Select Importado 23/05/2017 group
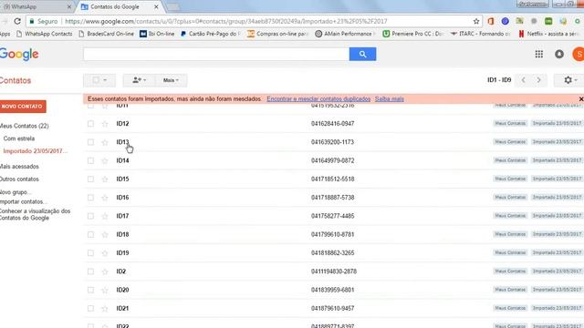This screenshot has width=584, height=328. click(36, 151)
